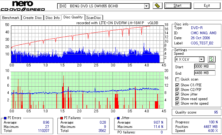222x135 pixels.
Task: Click PI Failures average 0.28
Action: click(x=103, y=122)
